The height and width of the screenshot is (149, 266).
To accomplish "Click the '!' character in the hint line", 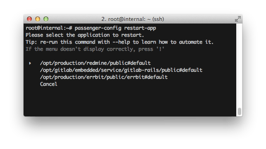I will click(160, 49).
